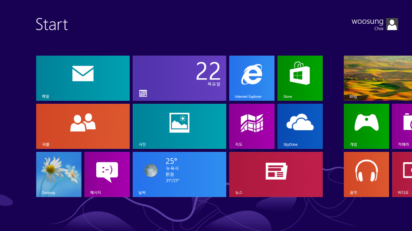The height and width of the screenshot is (231, 412).
Task: Click the user account avatar picture
Action: point(392,24)
